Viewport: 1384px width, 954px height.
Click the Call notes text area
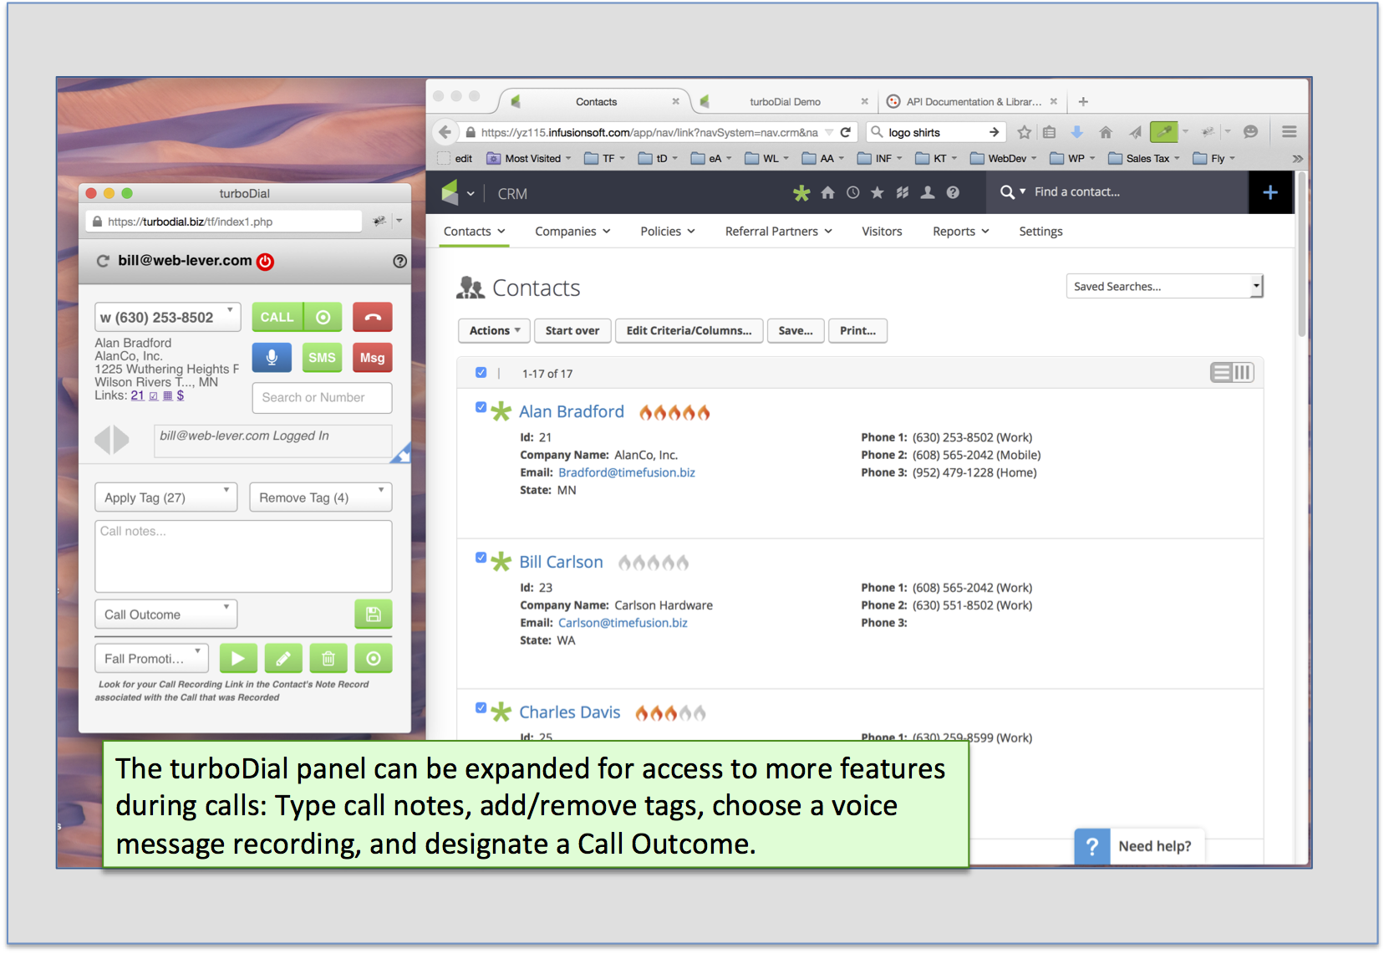tap(243, 557)
